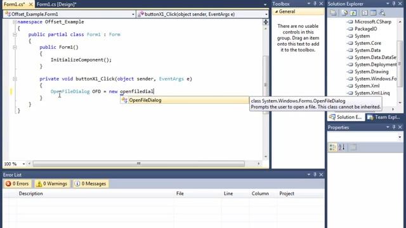
Task: Select the System.Windows.Forms reference
Action: [376, 79]
